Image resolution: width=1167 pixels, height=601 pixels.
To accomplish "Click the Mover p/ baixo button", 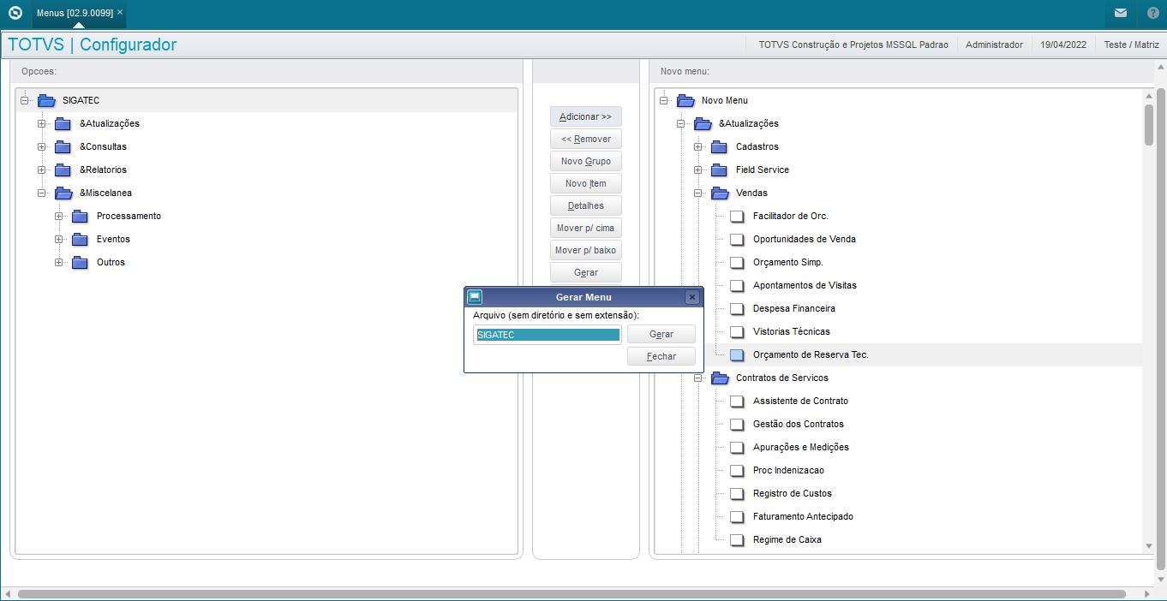I will coord(586,250).
